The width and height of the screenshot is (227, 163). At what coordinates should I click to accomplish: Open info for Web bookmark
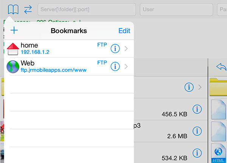115,66
